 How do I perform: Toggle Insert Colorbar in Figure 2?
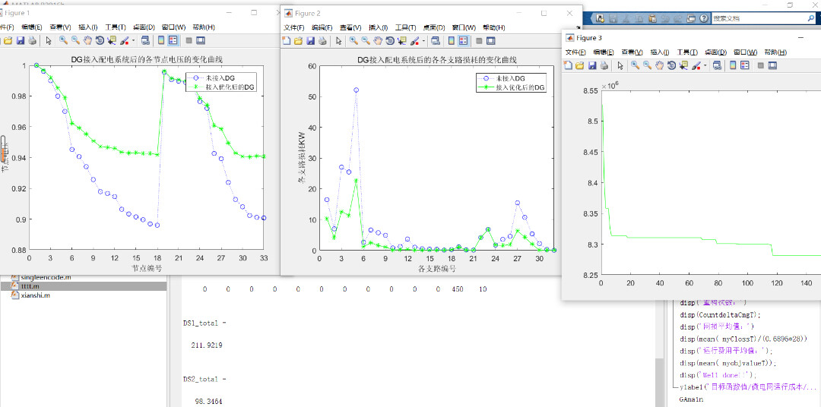click(451, 41)
